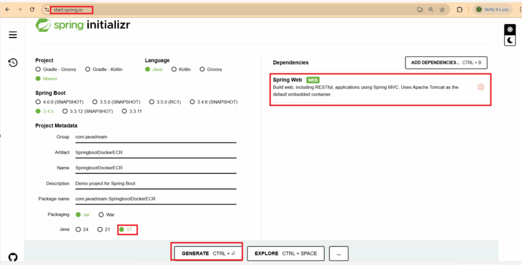Screen dimensions: 522x265
Task: Click the Project Metadata heading
Action: point(56,126)
